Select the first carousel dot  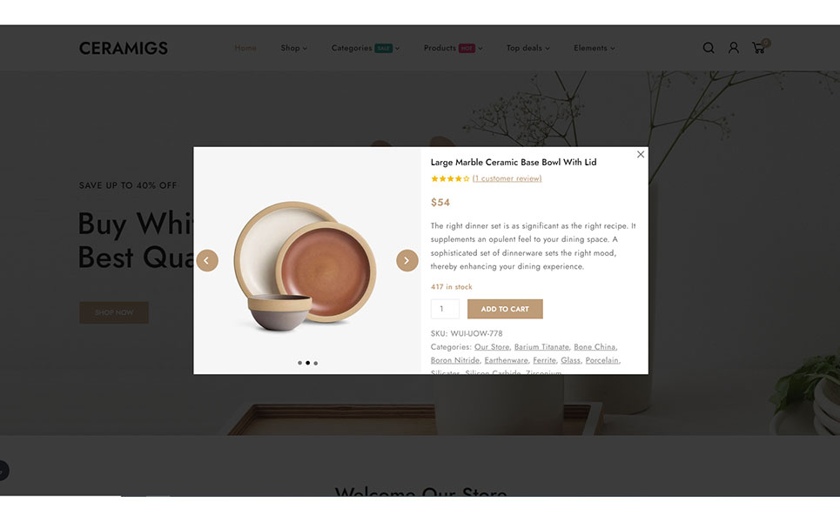point(299,363)
